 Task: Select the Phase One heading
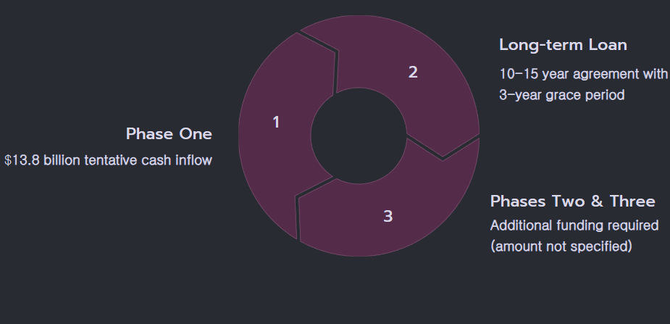(x=169, y=134)
